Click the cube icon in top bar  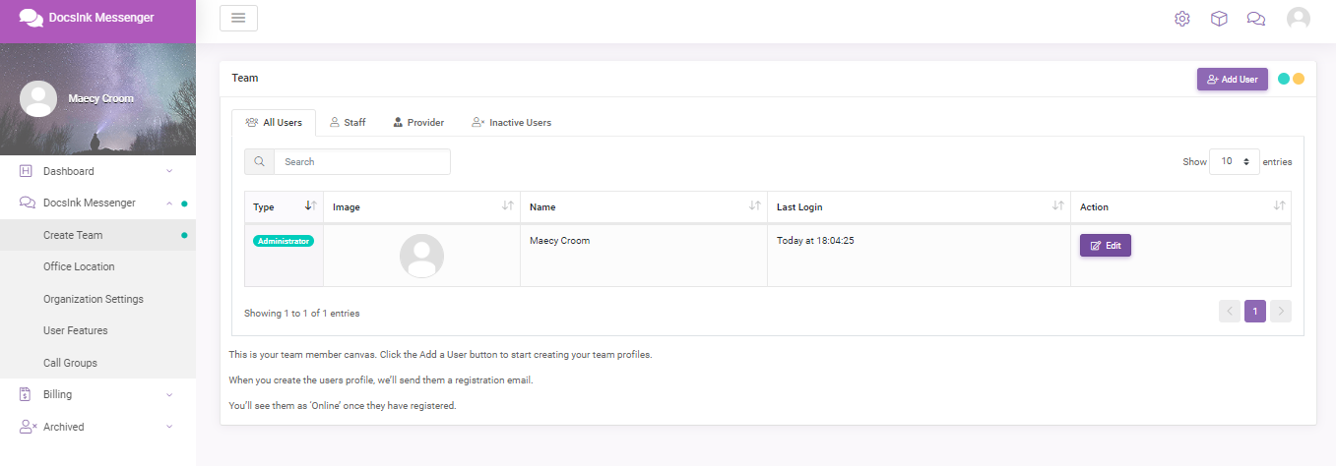coord(1219,19)
